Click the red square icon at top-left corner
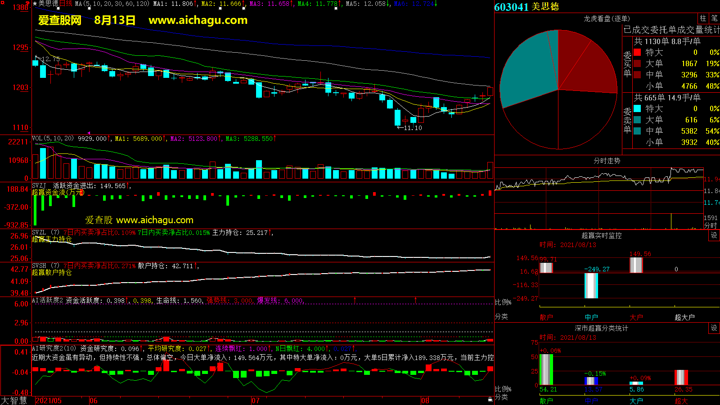The width and height of the screenshot is (720, 405). 2,3
